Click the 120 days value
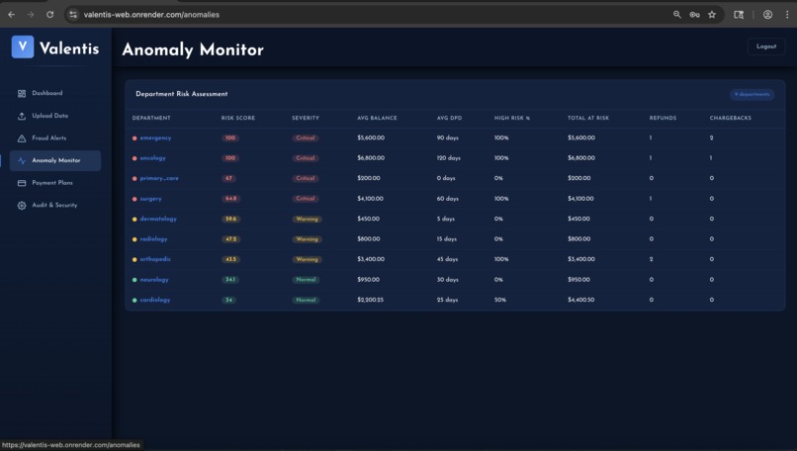Image resolution: width=797 pixels, height=451 pixels. [448, 158]
